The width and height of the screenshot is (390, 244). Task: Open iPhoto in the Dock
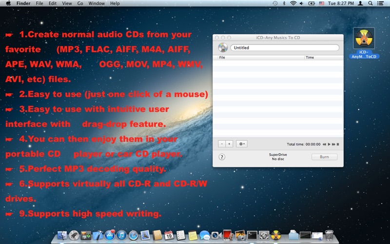(240, 235)
